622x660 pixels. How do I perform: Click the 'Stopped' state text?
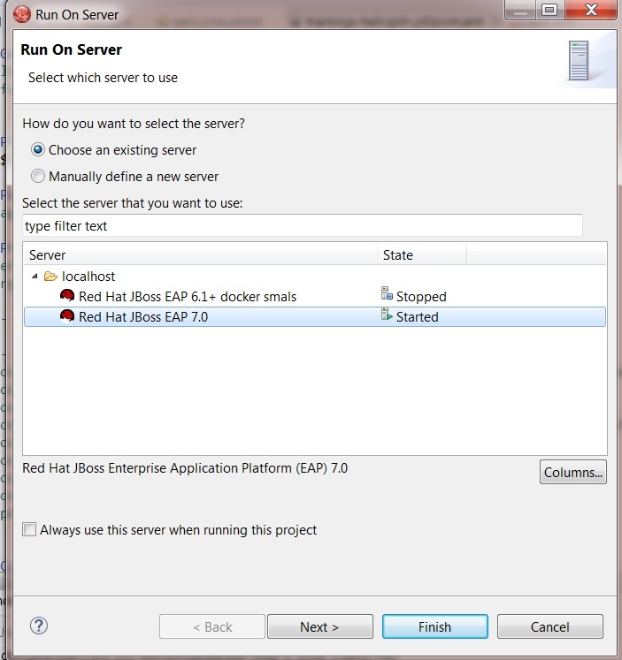point(421,296)
